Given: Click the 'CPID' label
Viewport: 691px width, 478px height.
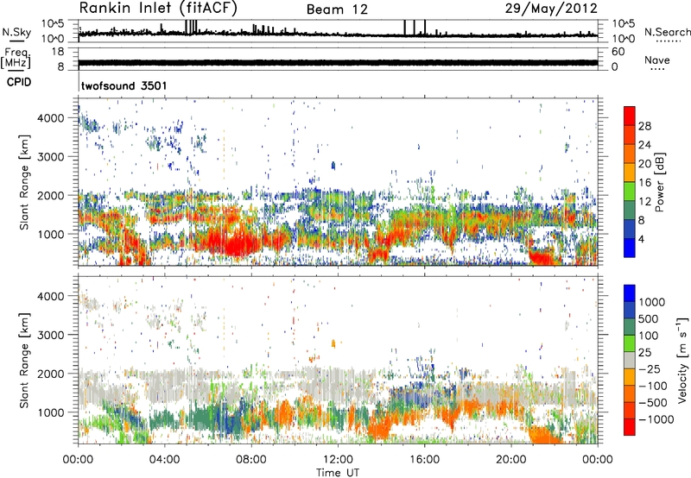Looking at the screenshot, I should 18,82.
